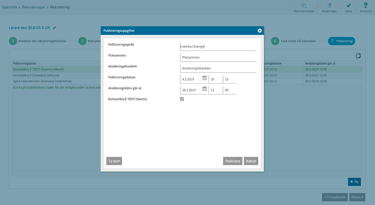Open Ansökningar in the top toolbar
The height and width of the screenshot is (205, 375).
point(329,8)
